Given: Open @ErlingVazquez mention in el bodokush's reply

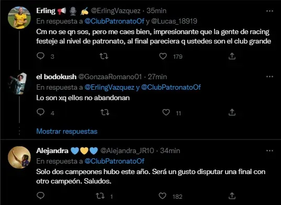Looking at the screenshot, I should click(109, 88).
